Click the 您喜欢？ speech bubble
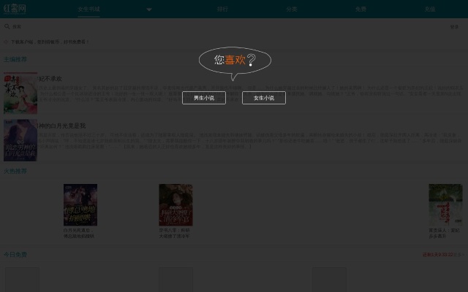Image resolution: width=468 pixels, height=292 pixels. [235, 61]
